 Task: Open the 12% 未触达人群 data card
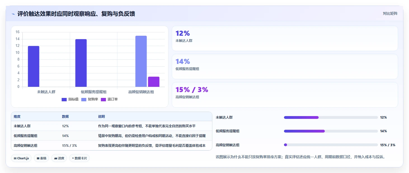point(285,38)
